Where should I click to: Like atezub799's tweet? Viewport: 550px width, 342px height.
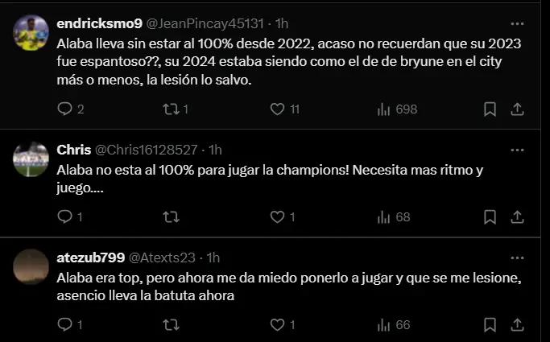[x=277, y=324]
